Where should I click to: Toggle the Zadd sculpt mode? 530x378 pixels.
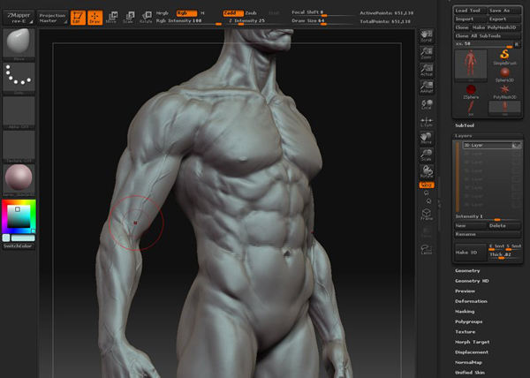point(231,13)
